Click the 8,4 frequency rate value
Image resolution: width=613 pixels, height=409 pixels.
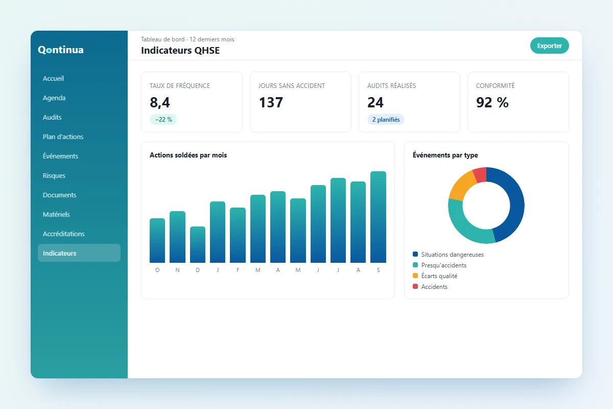click(159, 102)
